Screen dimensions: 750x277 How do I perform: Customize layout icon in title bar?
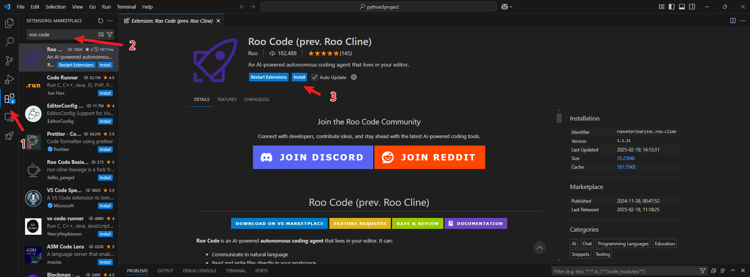point(661,7)
